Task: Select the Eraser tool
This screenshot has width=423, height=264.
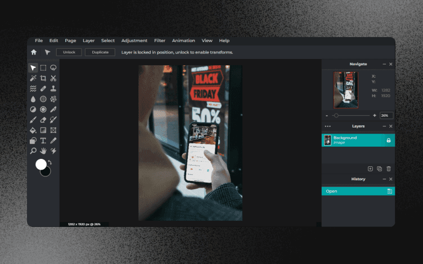Action: 43,120
